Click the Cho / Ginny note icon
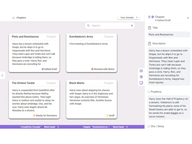Screen dimensions: 192x144 pos(149,126)
